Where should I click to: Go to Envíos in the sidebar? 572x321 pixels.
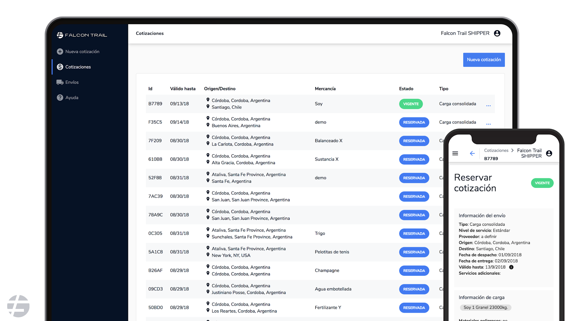pos(68,82)
